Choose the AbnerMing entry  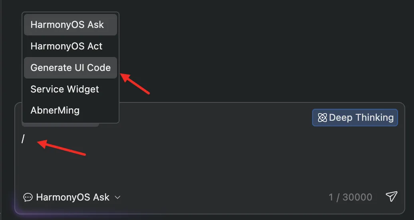70,110
